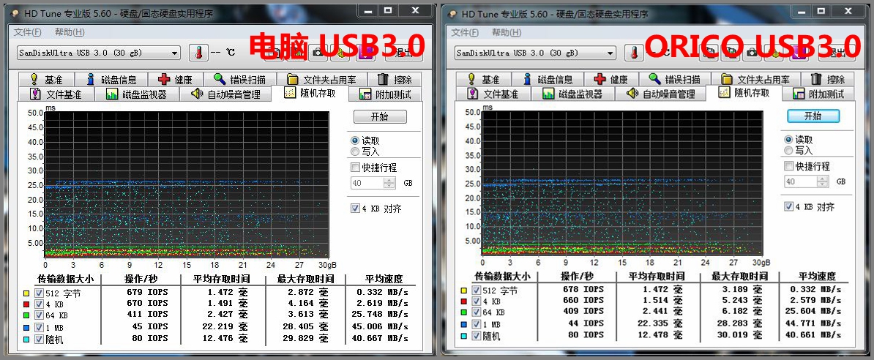Viewport: 874px width, 360px height.
Task: Select 写入 radio button in 电脑 window
Action: [x=354, y=151]
